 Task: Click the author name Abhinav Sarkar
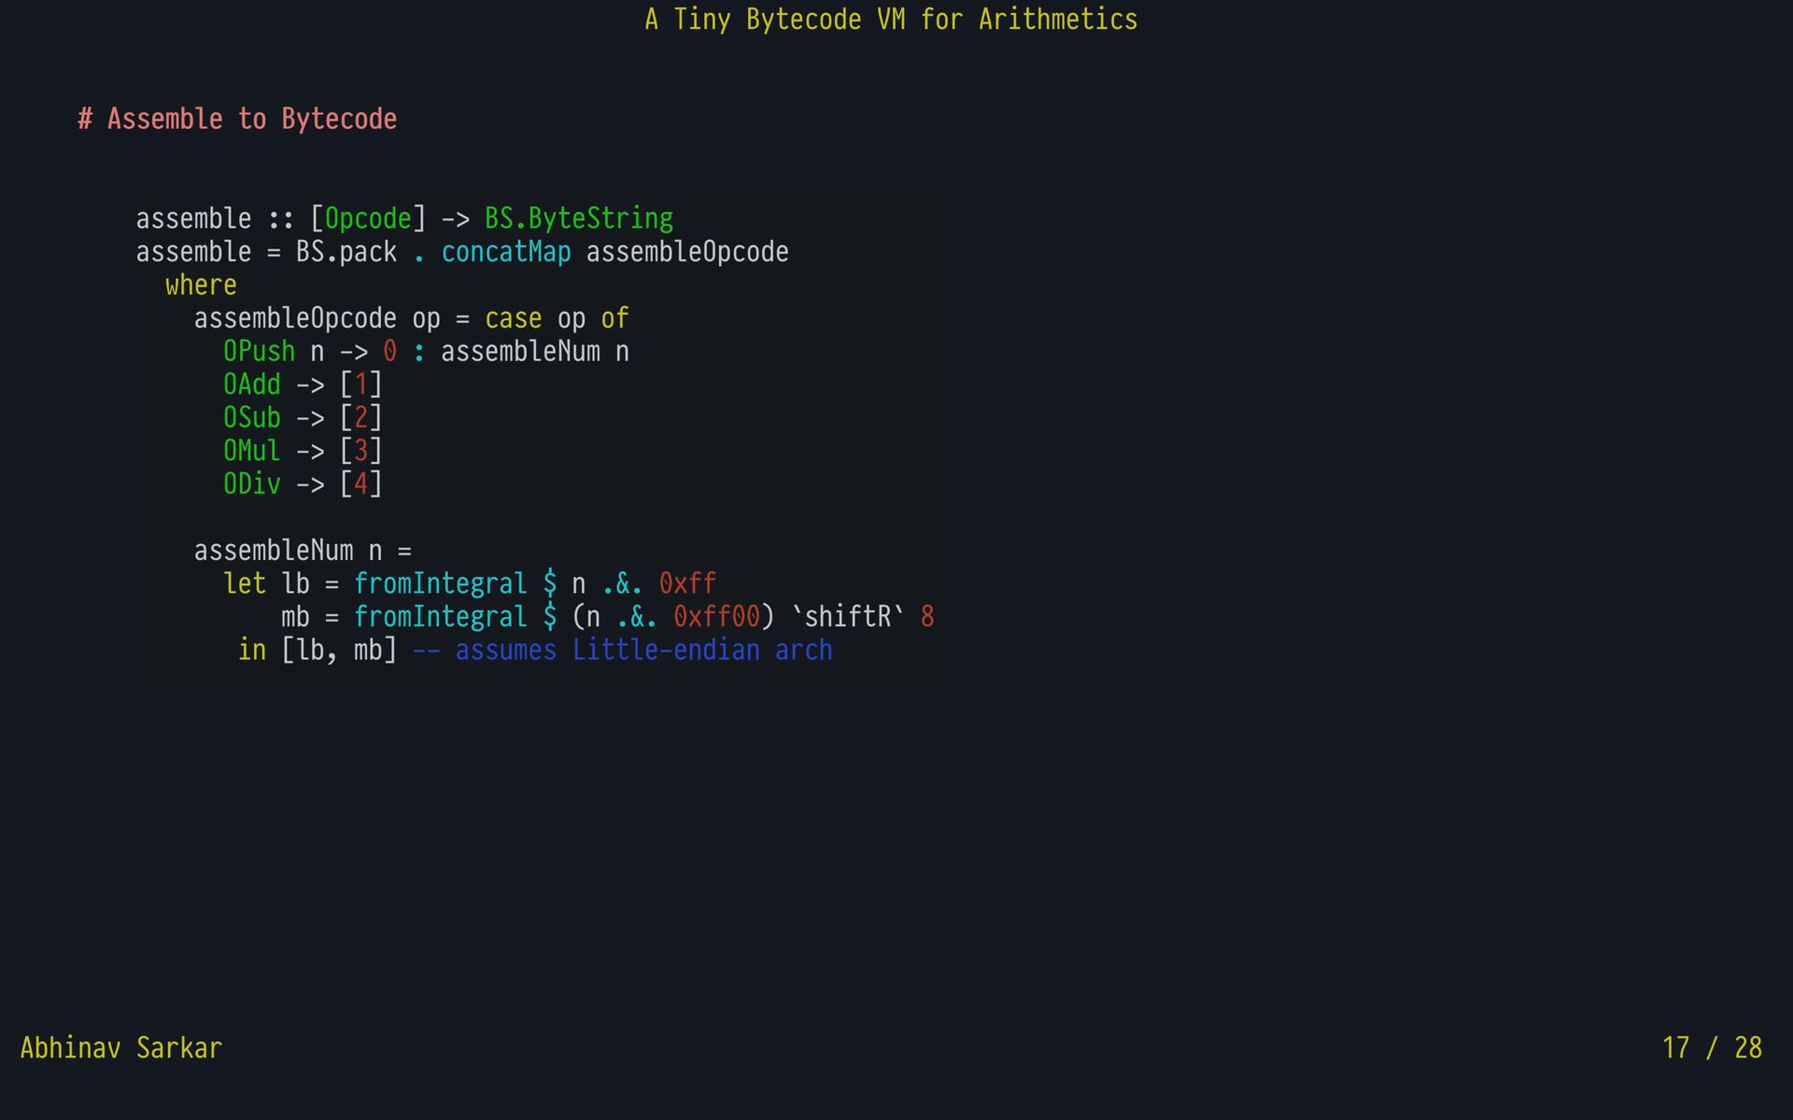tap(121, 1048)
